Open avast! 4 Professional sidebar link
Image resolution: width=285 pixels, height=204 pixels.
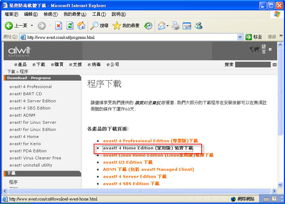pyautogui.click(x=31, y=87)
